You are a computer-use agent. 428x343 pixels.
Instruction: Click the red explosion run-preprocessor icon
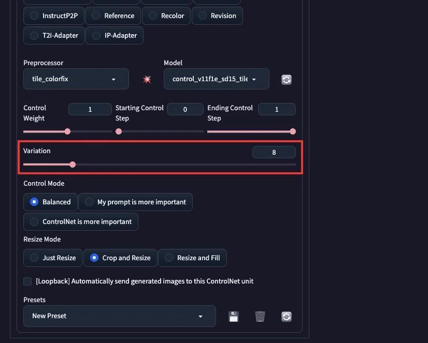pyautogui.click(x=147, y=80)
